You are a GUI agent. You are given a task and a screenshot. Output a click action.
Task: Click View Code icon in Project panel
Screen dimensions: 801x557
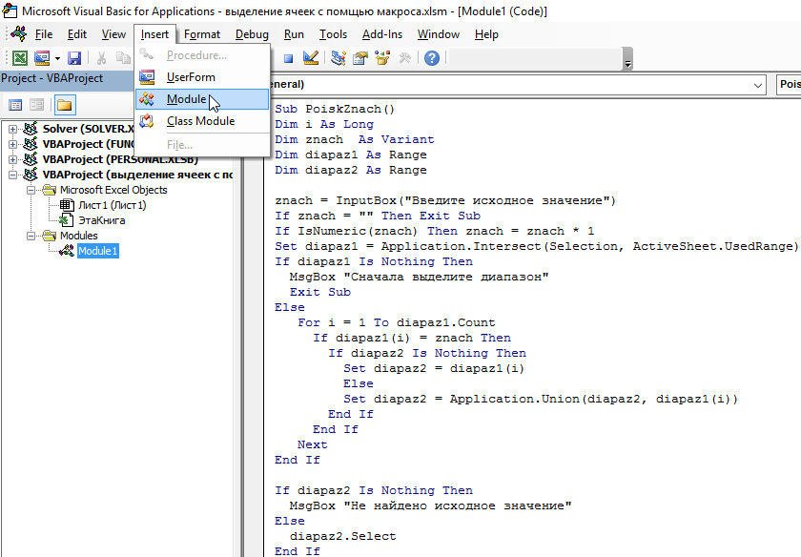[x=15, y=105]
